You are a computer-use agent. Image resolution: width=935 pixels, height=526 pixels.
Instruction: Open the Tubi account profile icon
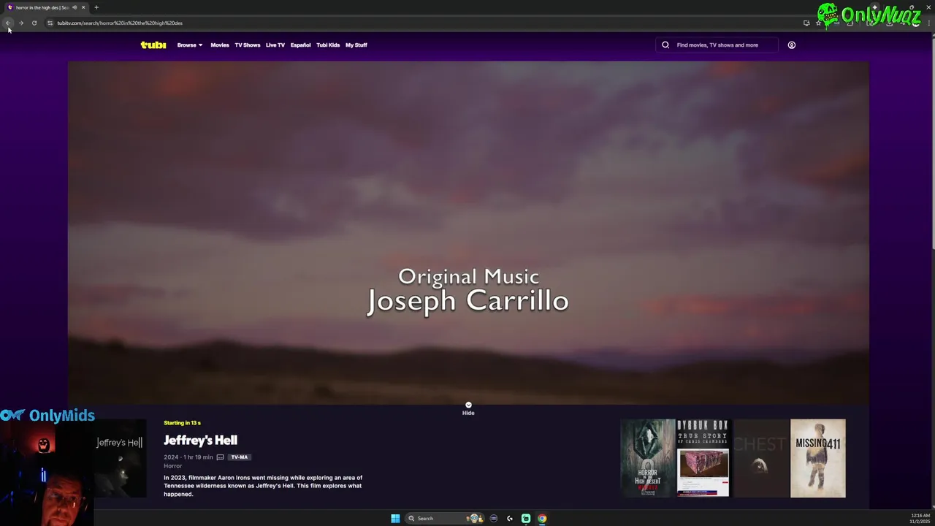point(791,45)
